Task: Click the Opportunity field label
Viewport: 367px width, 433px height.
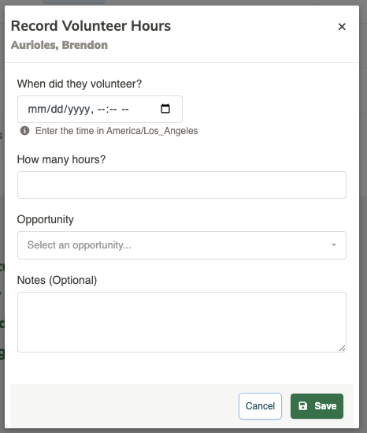Action: coord(46,219)
